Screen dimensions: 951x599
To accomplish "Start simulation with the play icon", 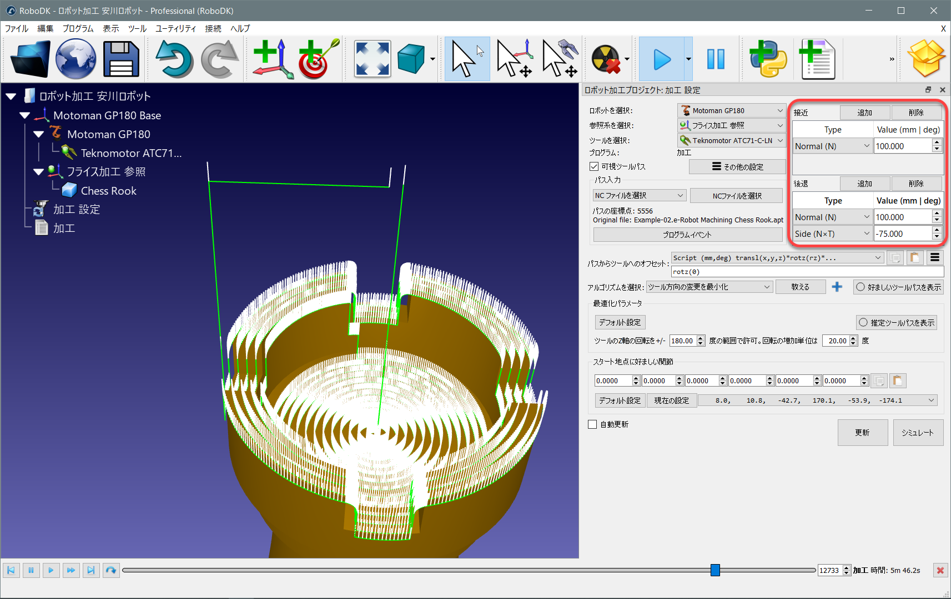I will point(662,59).
